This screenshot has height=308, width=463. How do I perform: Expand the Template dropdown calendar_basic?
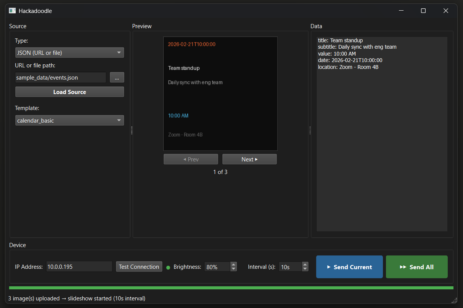[69, 120]
